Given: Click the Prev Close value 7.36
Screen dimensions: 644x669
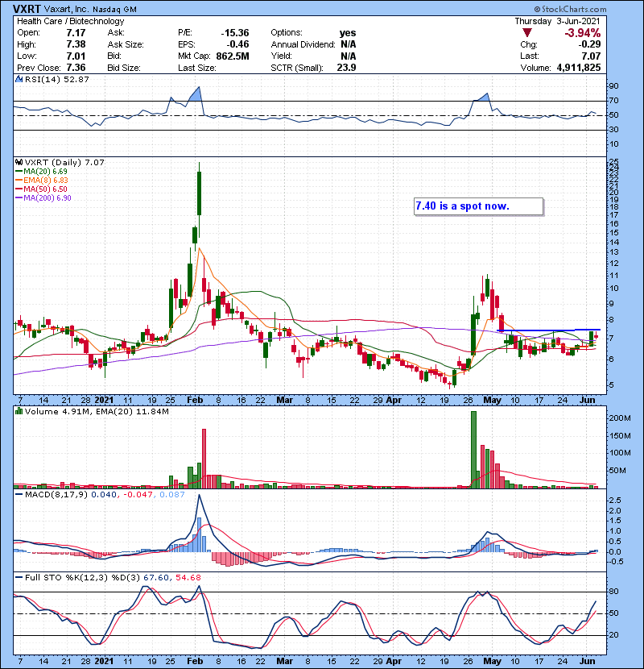Looking at the screenshot, I should coord(76,68).
